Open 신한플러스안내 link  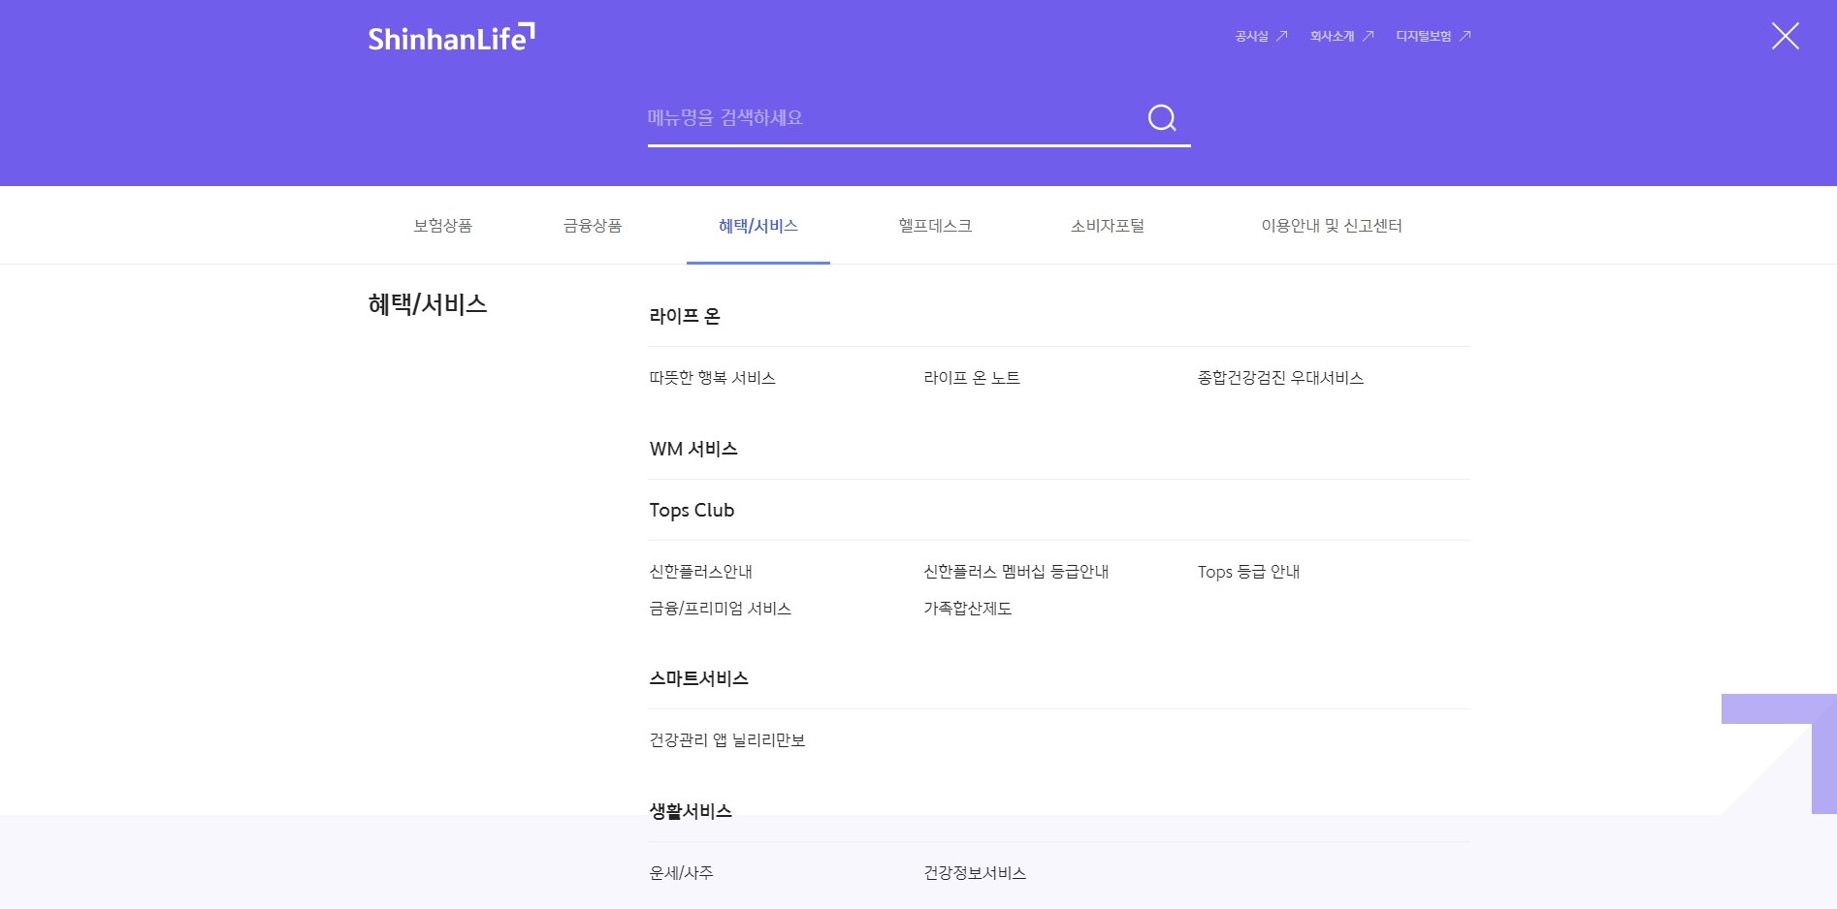point(700,572)
